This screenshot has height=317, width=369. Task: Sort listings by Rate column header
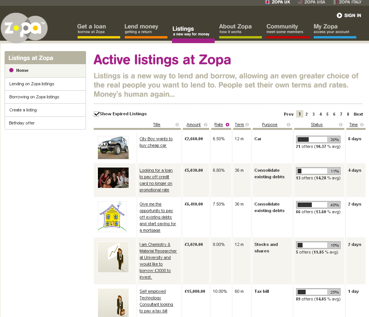(218, 124)
